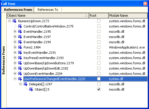The height and width of the screenshot is (109, 149).
Task: Expand the EventHandler.2197 node
Action: pyautogui.click(x=15, y=37)
